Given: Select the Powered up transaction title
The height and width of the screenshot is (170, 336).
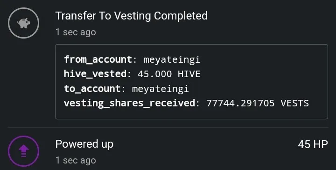Looking at the screenshot, I should (84, 144).
